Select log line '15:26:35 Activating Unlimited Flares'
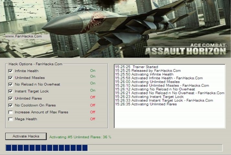Viewport: 231px width, 155px height. (146, 104)
